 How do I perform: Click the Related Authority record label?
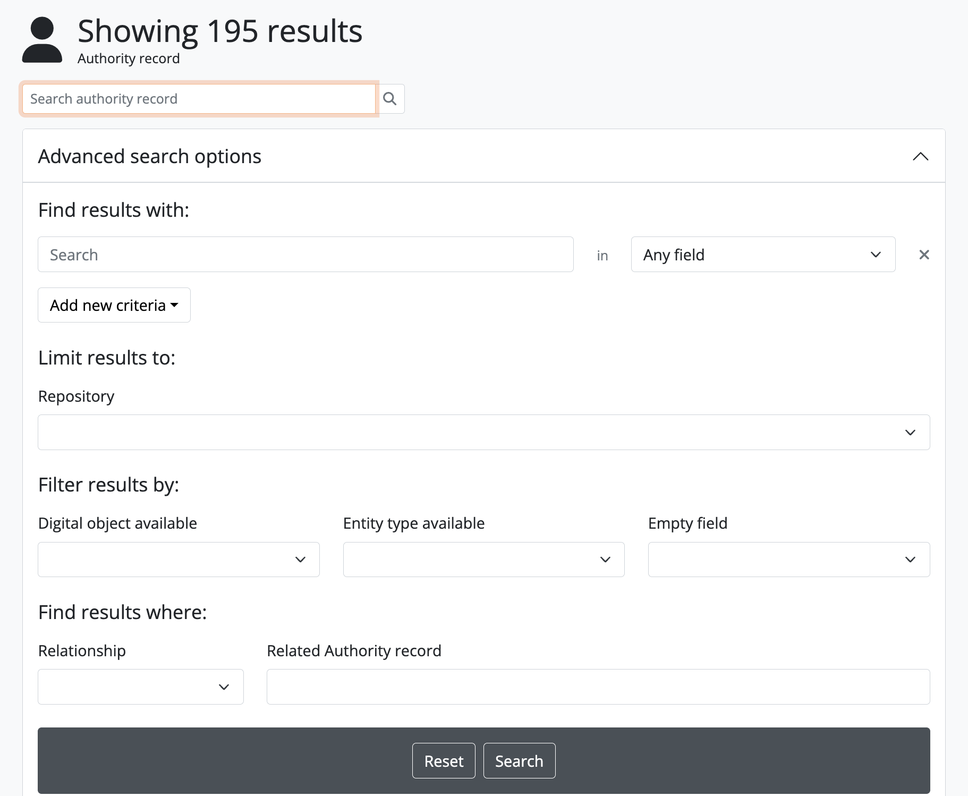coord(354,651)
